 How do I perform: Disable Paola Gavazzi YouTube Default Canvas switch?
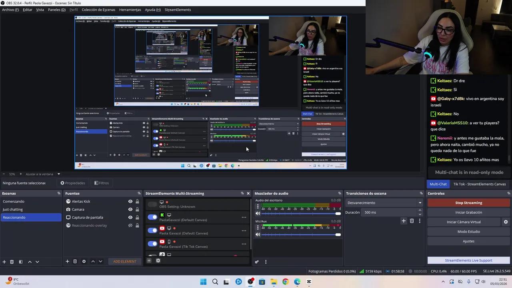click(152, 230)
